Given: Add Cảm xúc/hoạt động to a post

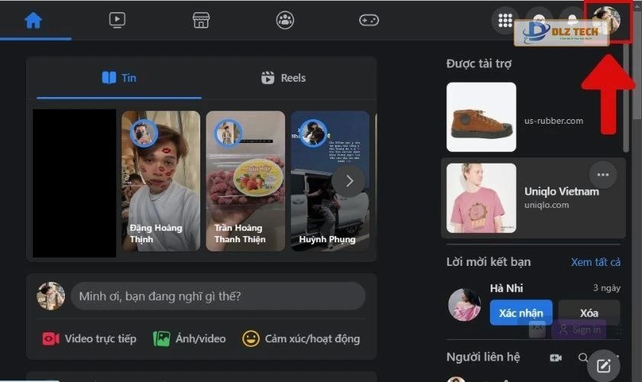Looking at the screenshot, I should coord(301,339).
